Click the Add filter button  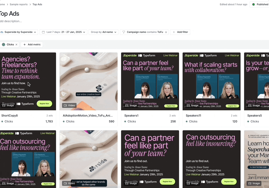click(180, 32)
